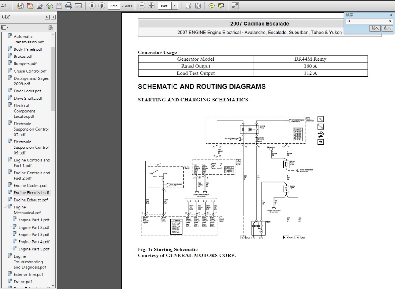Open Engine Exhaust.pdf bookmark

pos(31,200)
